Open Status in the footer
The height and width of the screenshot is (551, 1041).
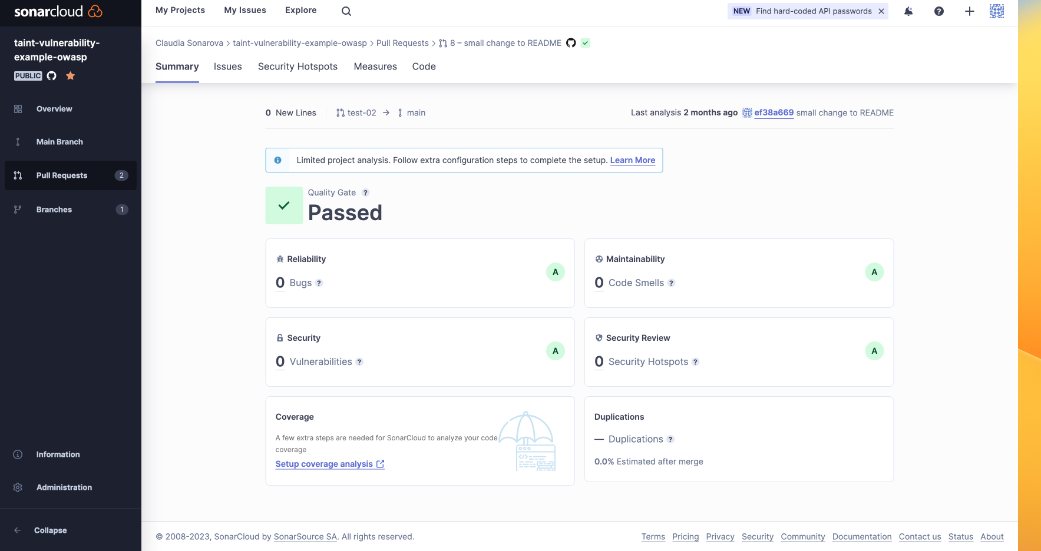961,536
